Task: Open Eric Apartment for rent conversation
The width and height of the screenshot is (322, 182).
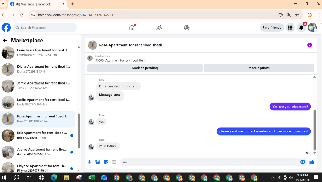Action: [x=38, y=136]
